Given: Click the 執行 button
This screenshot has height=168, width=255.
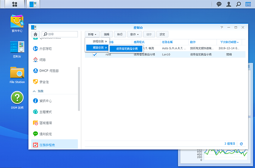Looking at the screenshot, I should click(x=120, y=34).
